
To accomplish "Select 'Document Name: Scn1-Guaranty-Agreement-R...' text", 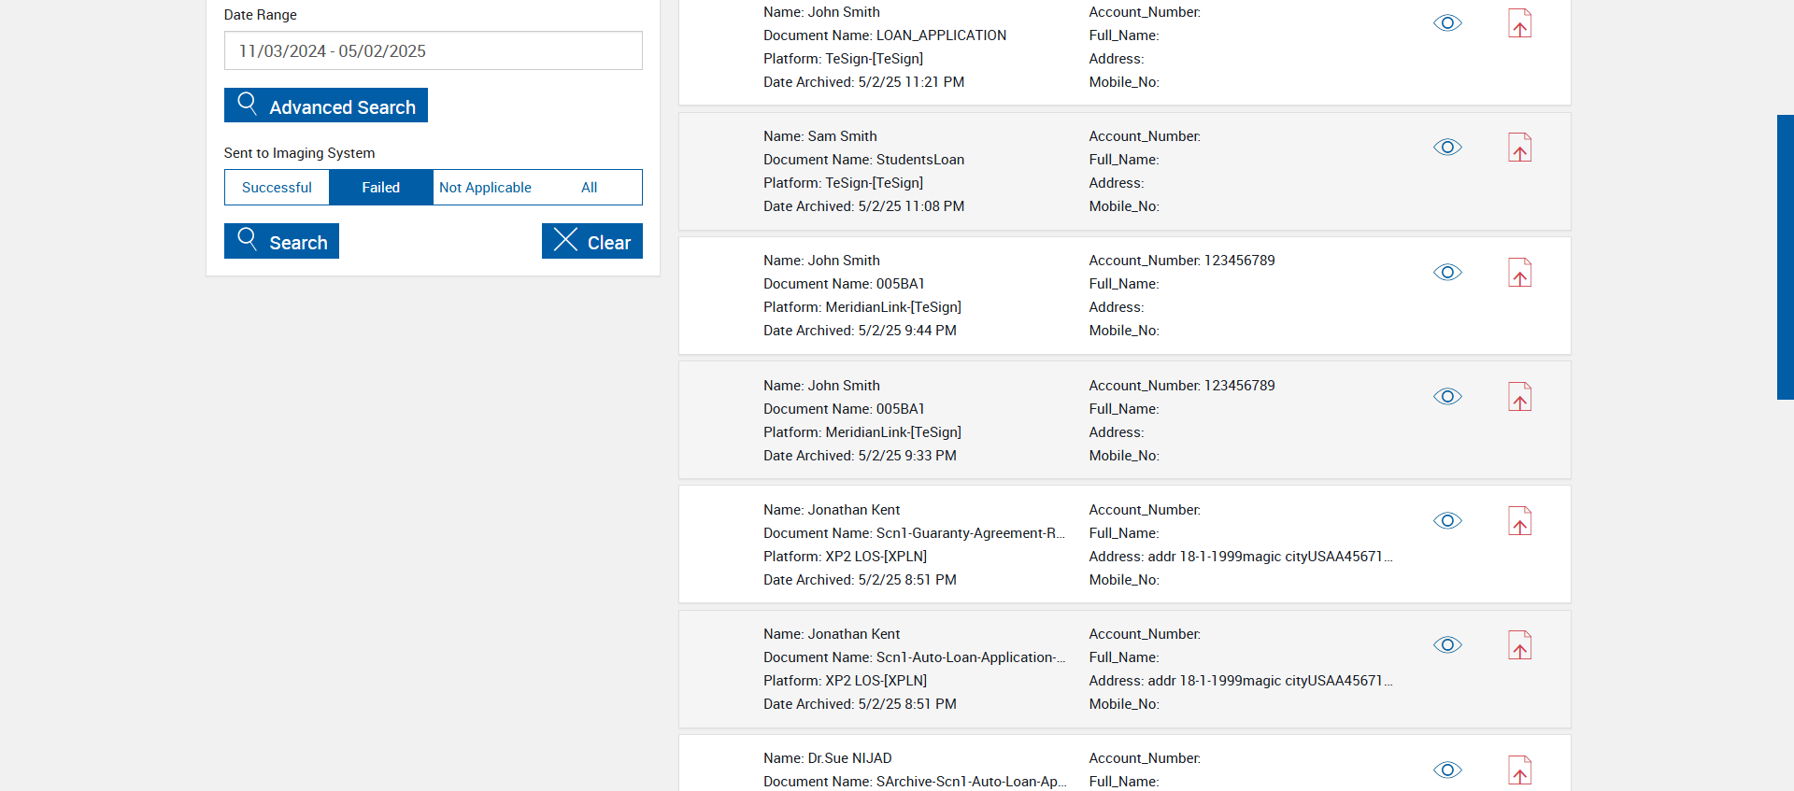I will (x=915, y=533).
